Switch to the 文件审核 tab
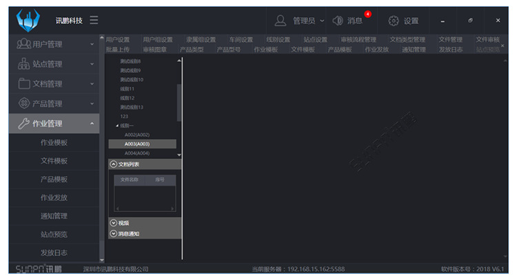This screenshot has width=517, height=278. [487, 39]
